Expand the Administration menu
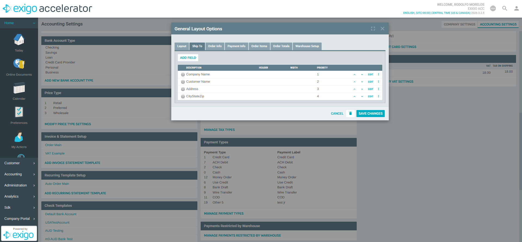This screenshot has width=522, height=242. point(19,185)
